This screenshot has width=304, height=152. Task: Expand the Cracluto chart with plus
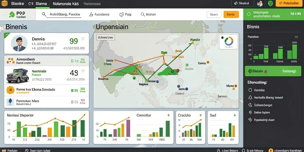[x=200, y=115]
